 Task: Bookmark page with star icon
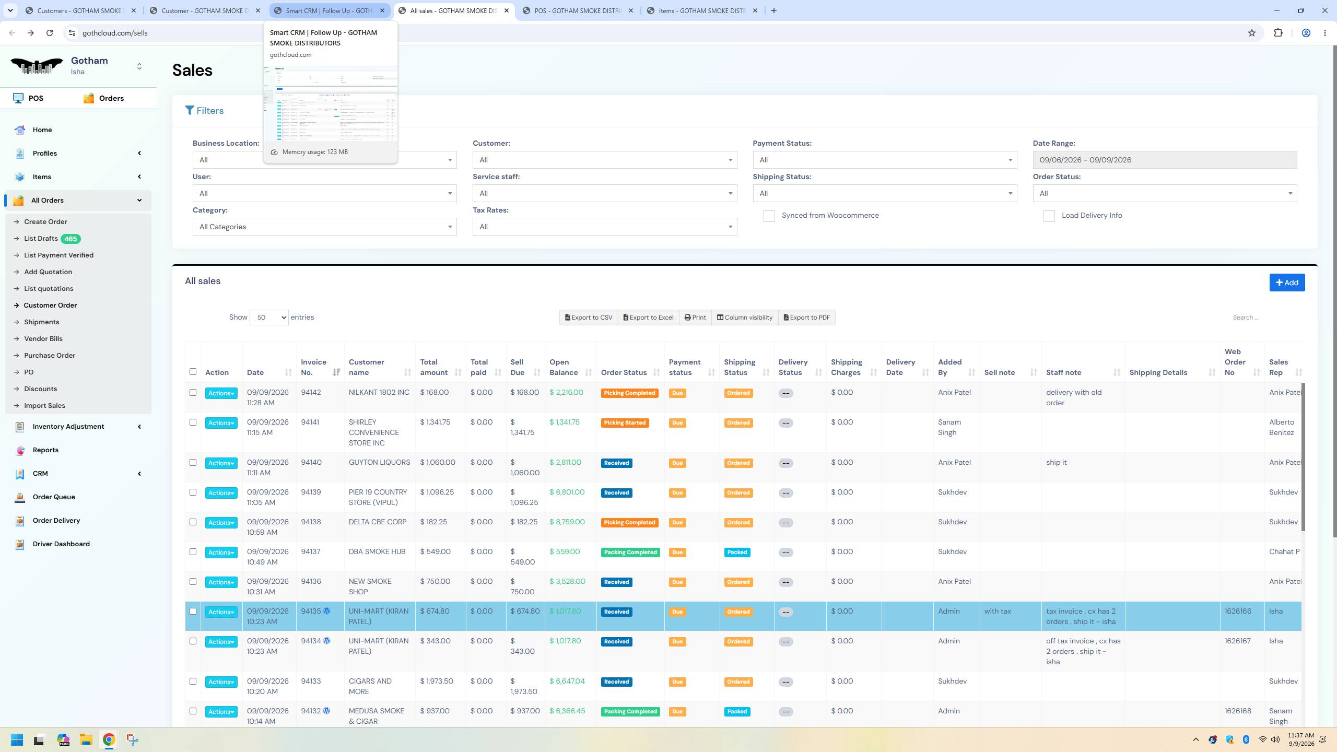point(1251,33)
